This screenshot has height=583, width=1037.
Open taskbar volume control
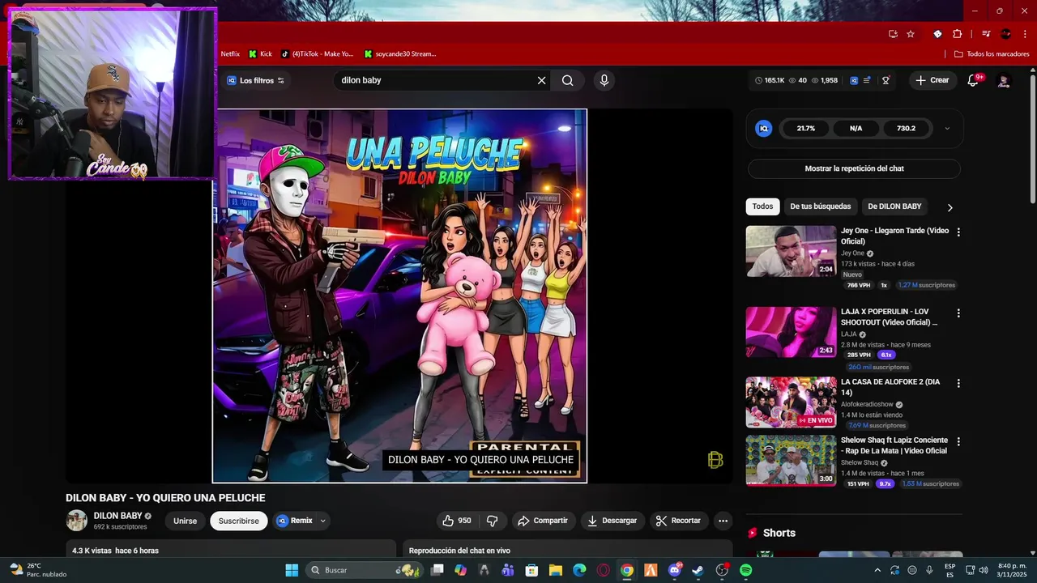pyautogui.click(x=984, y=570)
